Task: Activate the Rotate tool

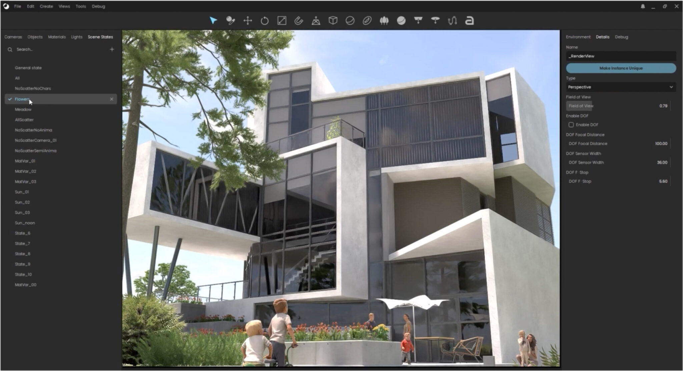Action: [265, 21]
